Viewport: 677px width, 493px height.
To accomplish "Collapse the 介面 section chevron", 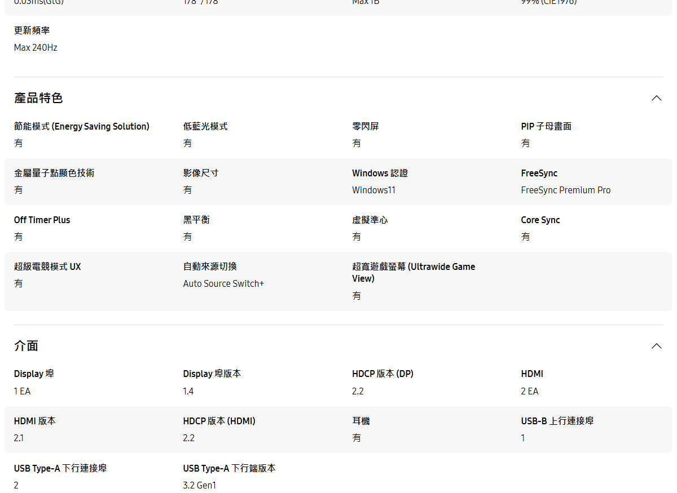I will coord(656,346).
